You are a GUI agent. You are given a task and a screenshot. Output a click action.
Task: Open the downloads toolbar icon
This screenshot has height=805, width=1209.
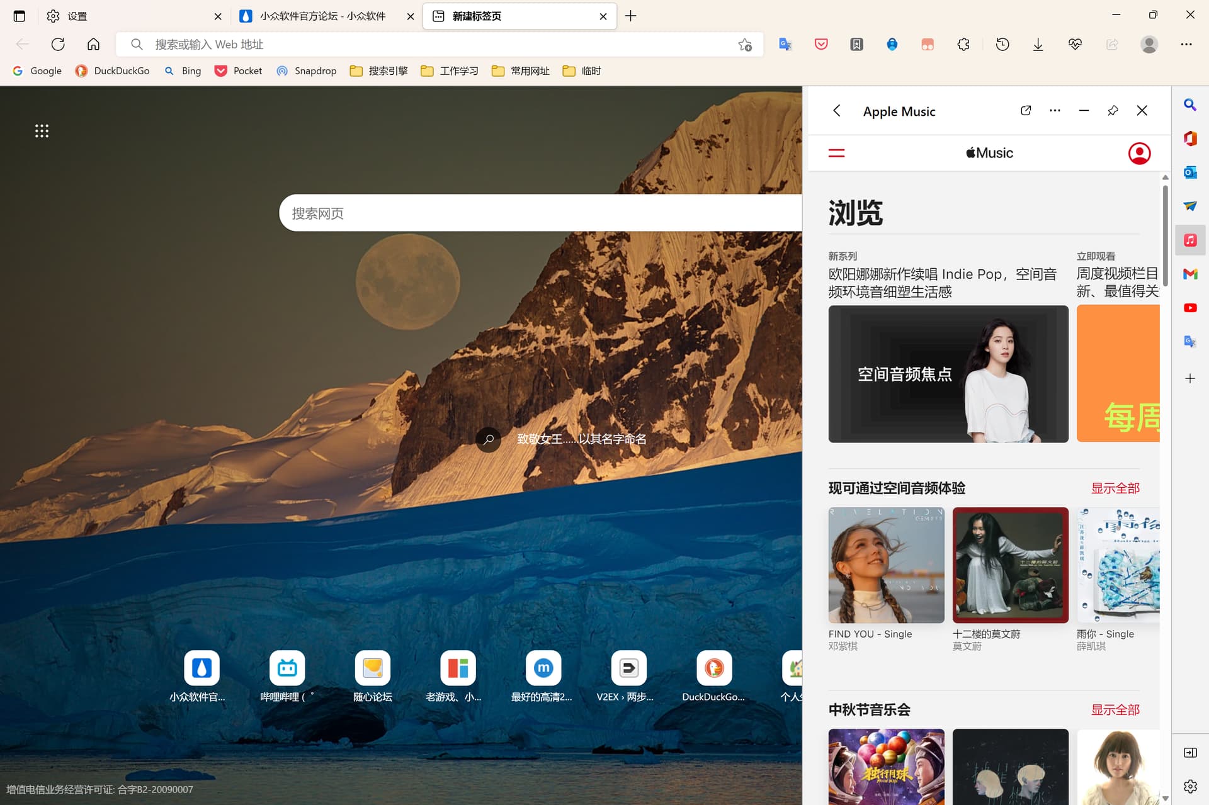pyautogui.click(x=1038, y=44)
